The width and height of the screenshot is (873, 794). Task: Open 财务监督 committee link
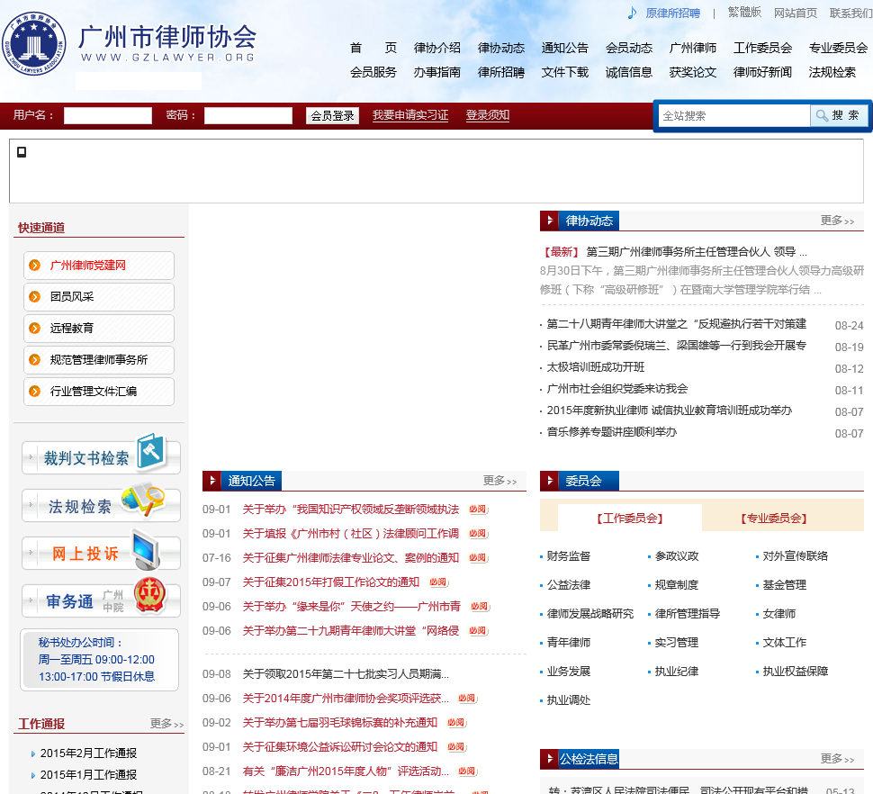click(x=569, y=556)
